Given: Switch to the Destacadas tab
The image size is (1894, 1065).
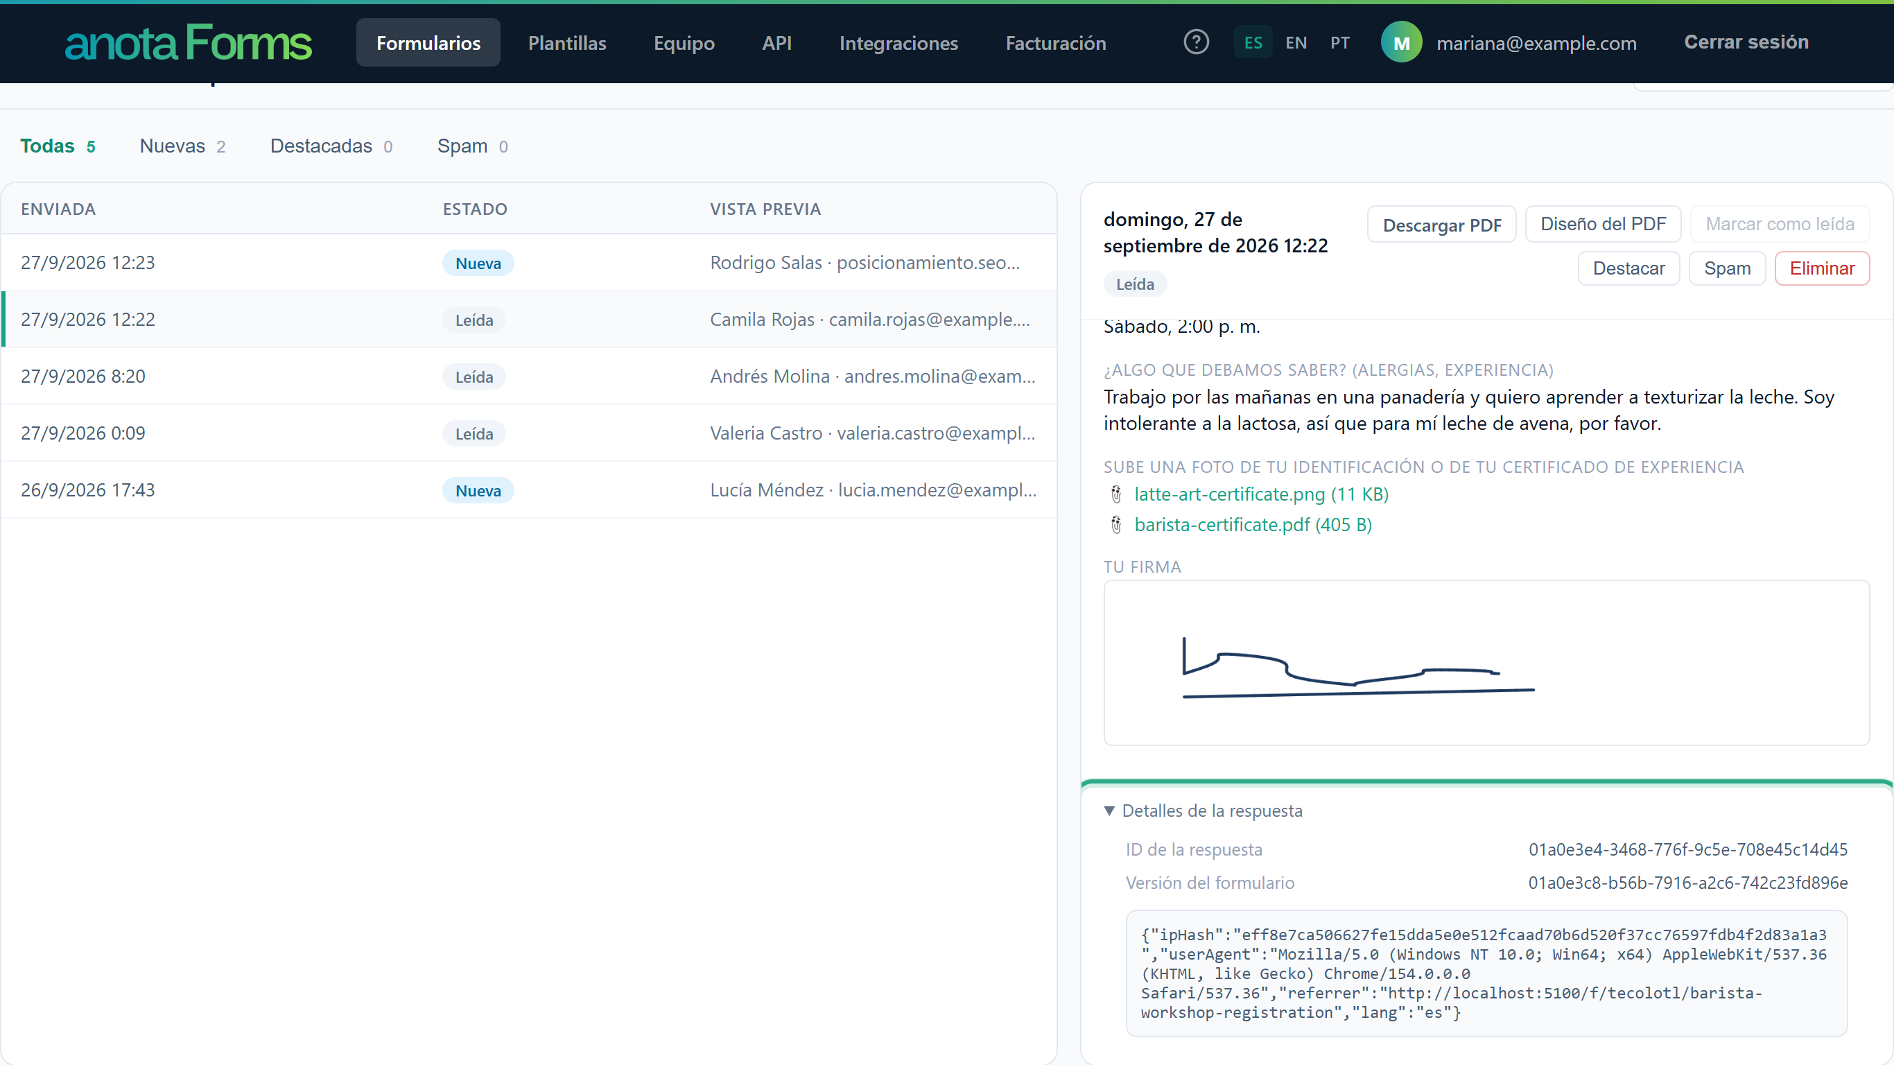Looking at the screenshot, I should coord(331,146).
